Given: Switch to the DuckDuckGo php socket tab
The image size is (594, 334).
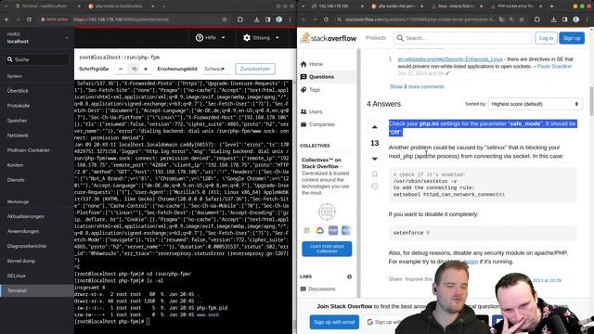Looking at the screenshot, I should [120, 6].
